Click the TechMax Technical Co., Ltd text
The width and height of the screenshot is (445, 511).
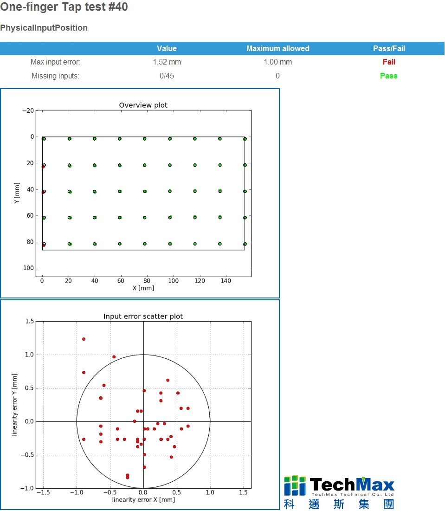tap(353, 494)
